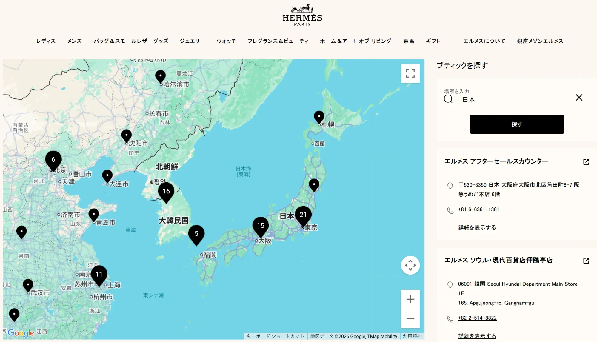Select the Sendai area boutique pin
Image resolution: width=597 pixels, height=342 pixels.
[x=314, y=185]
